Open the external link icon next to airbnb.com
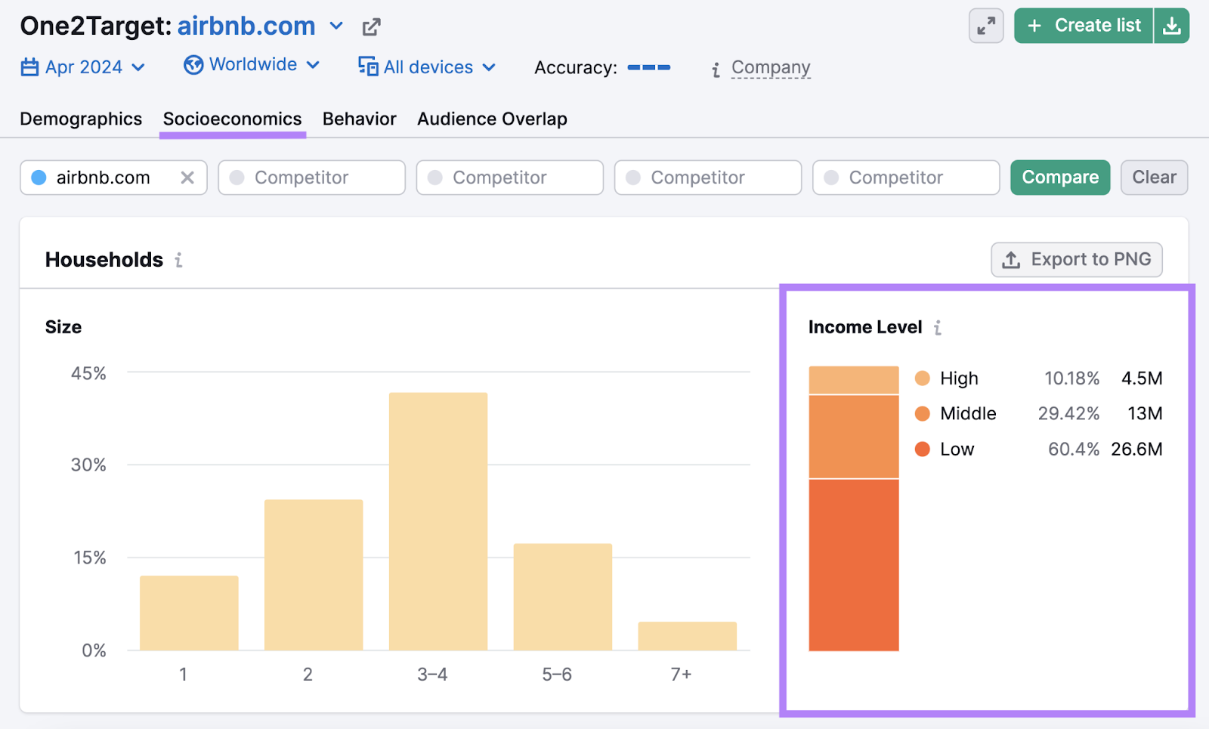This screenshot has width=1209, height=729. coord(370,26)
